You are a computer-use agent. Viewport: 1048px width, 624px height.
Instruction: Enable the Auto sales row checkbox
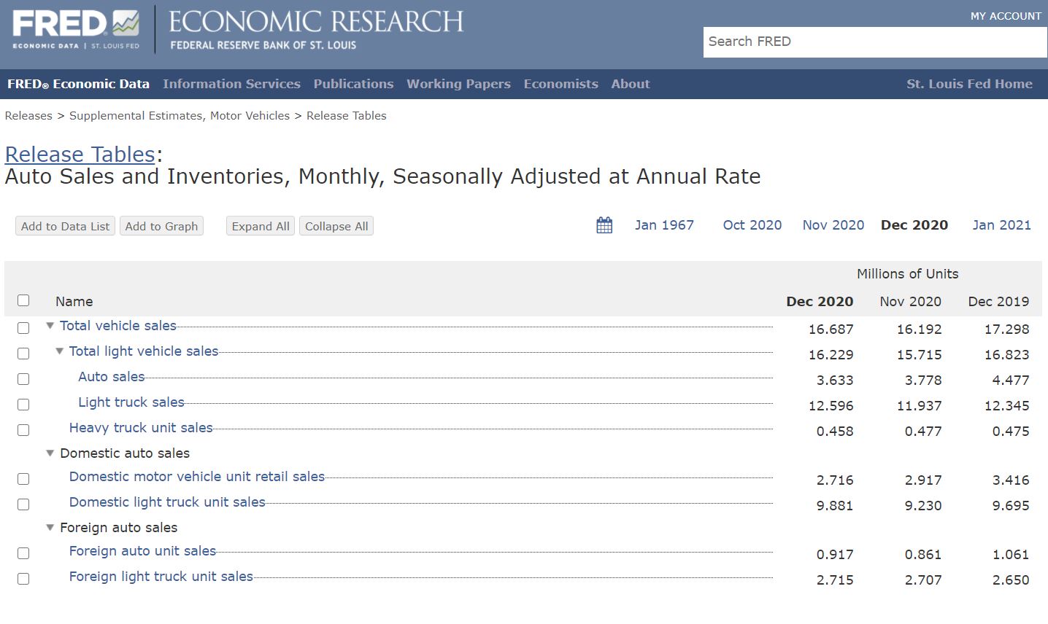click(23, 379)
